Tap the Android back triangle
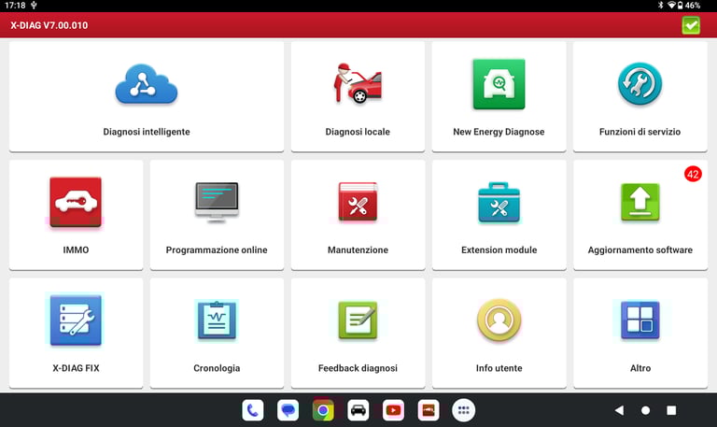Screen dimensions: 717x427 619,410
